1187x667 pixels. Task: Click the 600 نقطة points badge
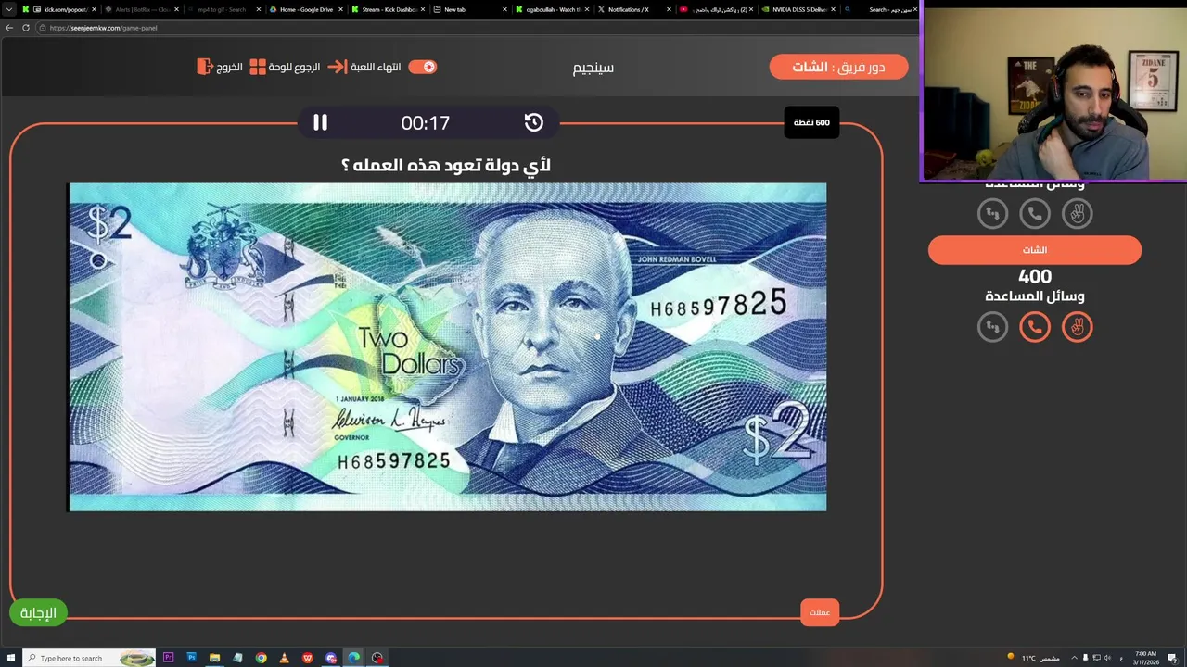click(x=811, y=122)
